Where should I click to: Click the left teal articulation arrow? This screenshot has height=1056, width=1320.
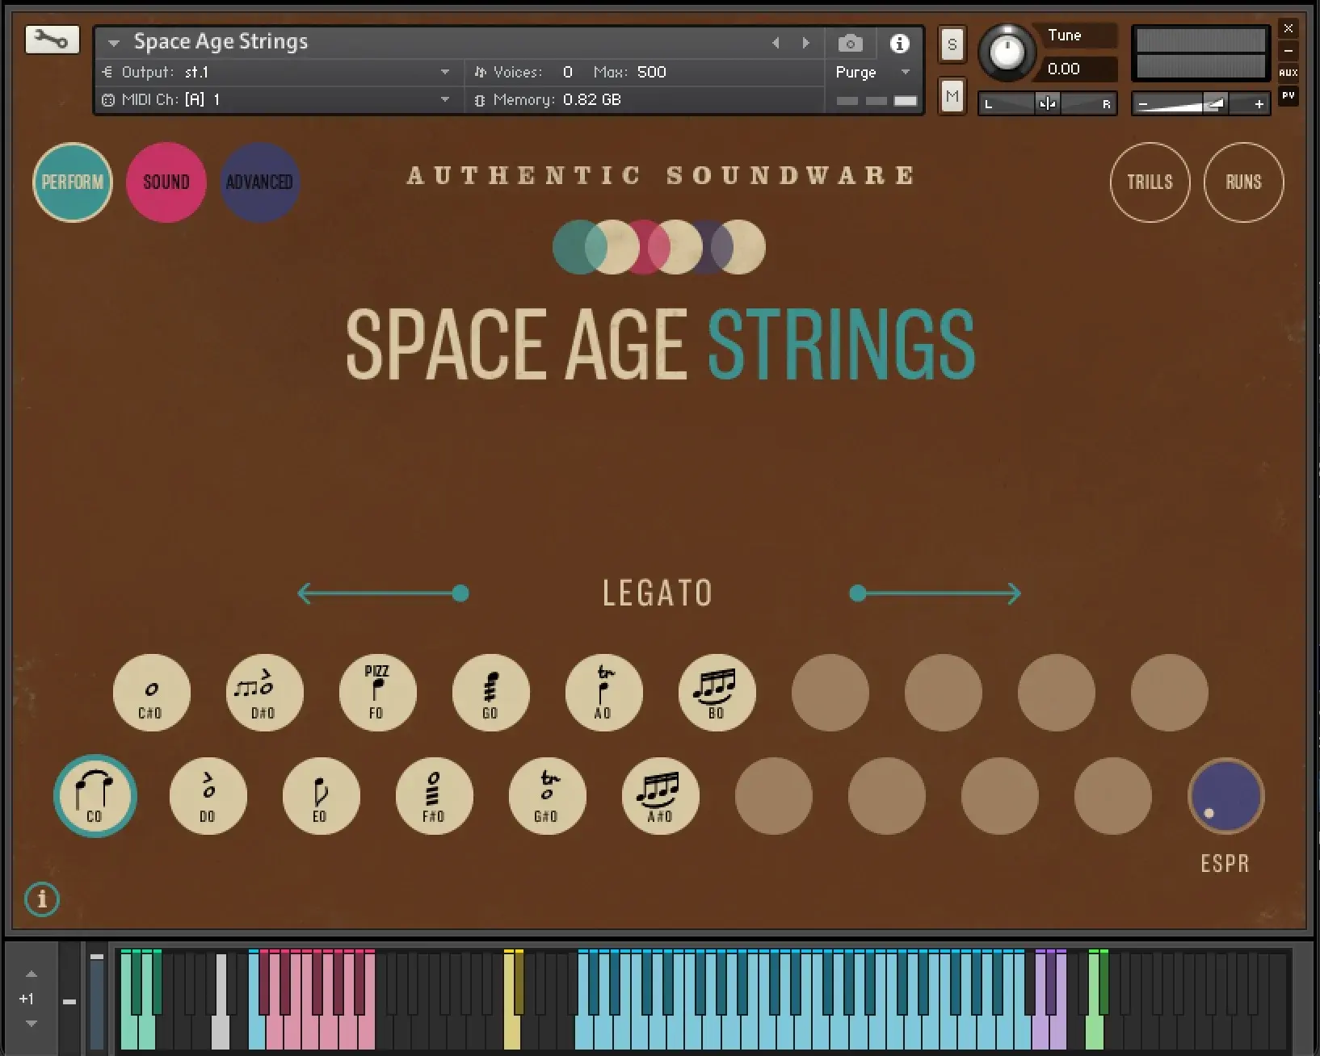point(383,593)
